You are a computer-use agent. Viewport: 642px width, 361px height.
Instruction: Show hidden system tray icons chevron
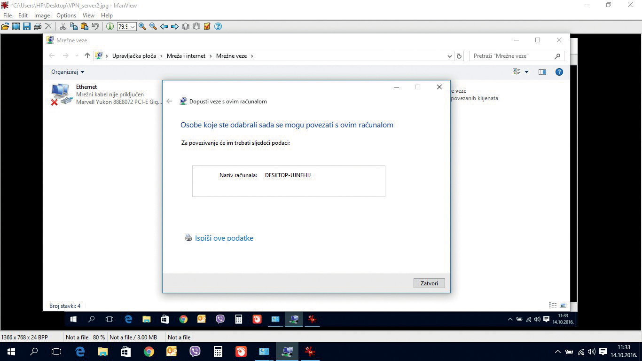(558, 352)
